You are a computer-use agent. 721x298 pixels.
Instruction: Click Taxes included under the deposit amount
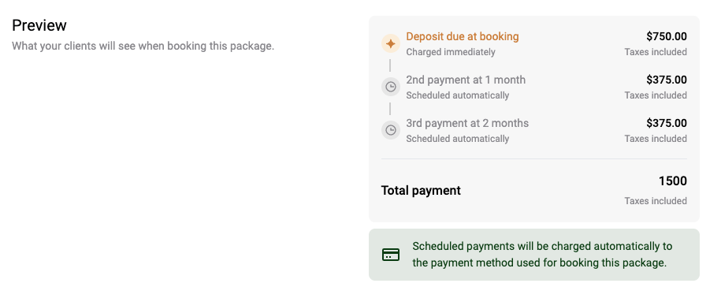[656, 52]
